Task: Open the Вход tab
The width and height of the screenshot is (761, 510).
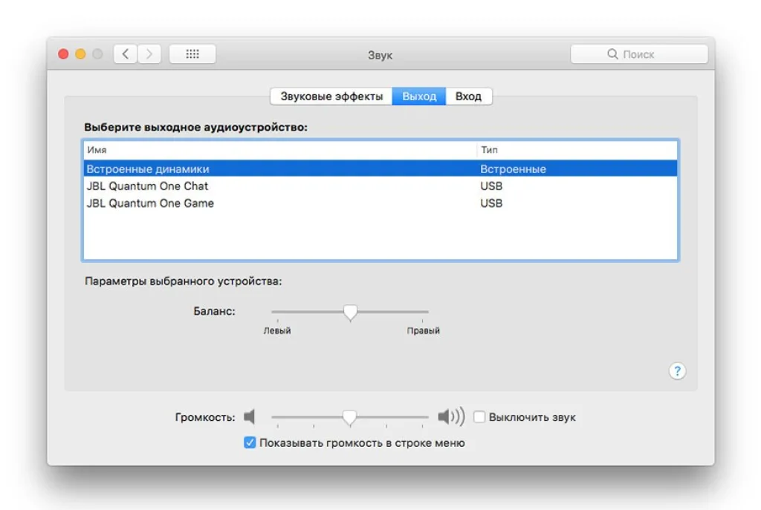Action: [468, 97]
